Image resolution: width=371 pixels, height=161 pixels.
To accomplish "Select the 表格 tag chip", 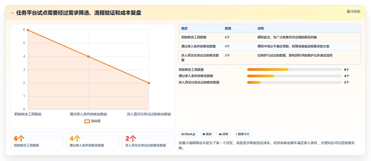I will coord(207,134).
